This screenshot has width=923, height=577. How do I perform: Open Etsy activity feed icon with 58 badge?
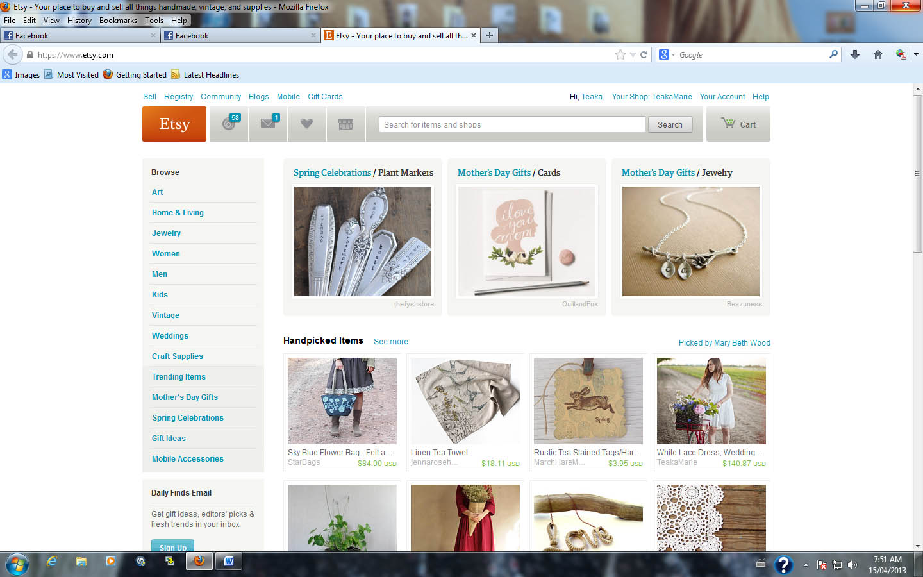(229, 124)
